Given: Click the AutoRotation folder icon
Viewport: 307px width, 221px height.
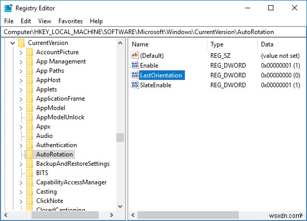Looking at the screenshot, I should pyautogui.click(x=29, y=154).
